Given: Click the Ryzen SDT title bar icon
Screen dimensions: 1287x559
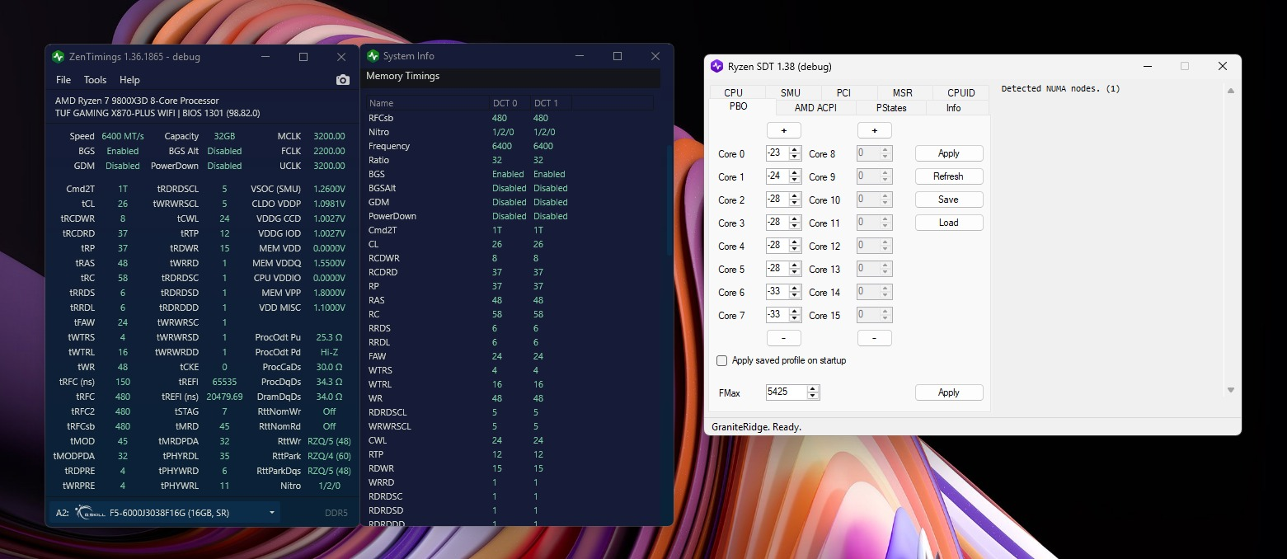Looking at the screenshot, I should (x=716, y=66).
